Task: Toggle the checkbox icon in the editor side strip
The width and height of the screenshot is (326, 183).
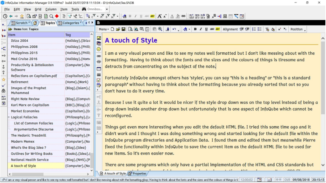Action: click(99, 80)
